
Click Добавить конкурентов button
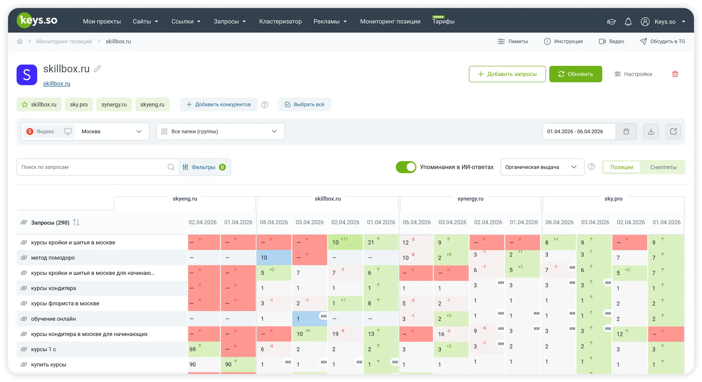tap(218, 105)
